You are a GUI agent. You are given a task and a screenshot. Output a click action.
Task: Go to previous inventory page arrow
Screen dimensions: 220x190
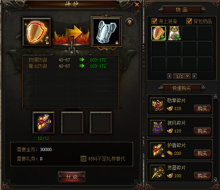click(169, 76)
